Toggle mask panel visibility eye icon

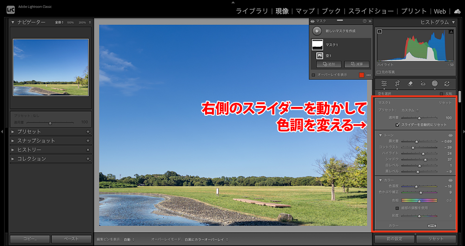[312, 21]
